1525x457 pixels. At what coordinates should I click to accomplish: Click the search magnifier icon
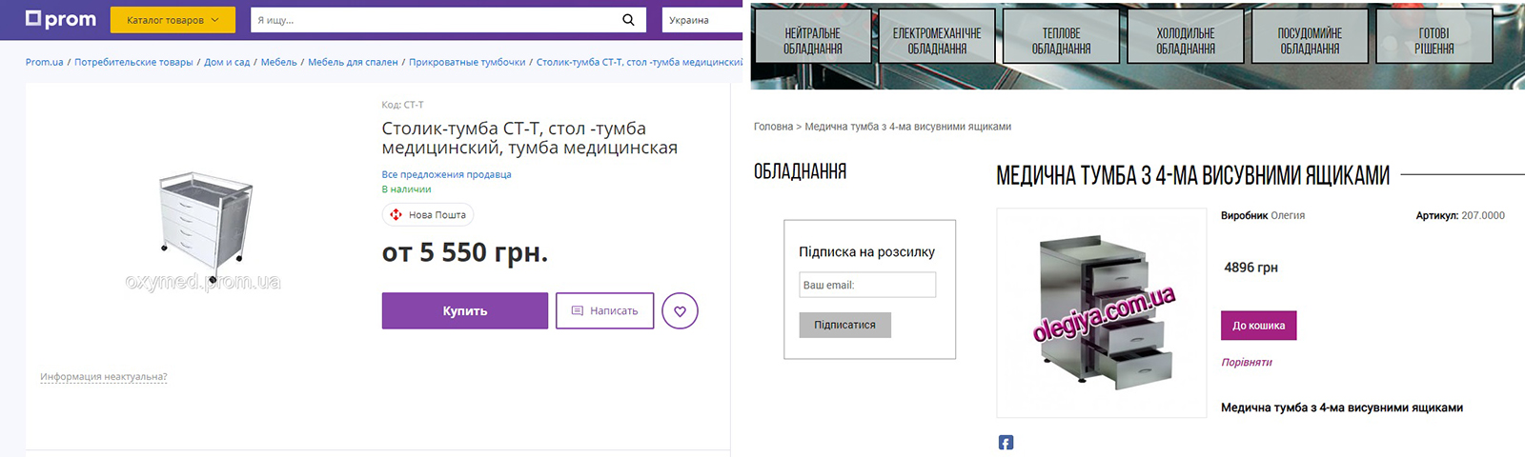(628, 20)
